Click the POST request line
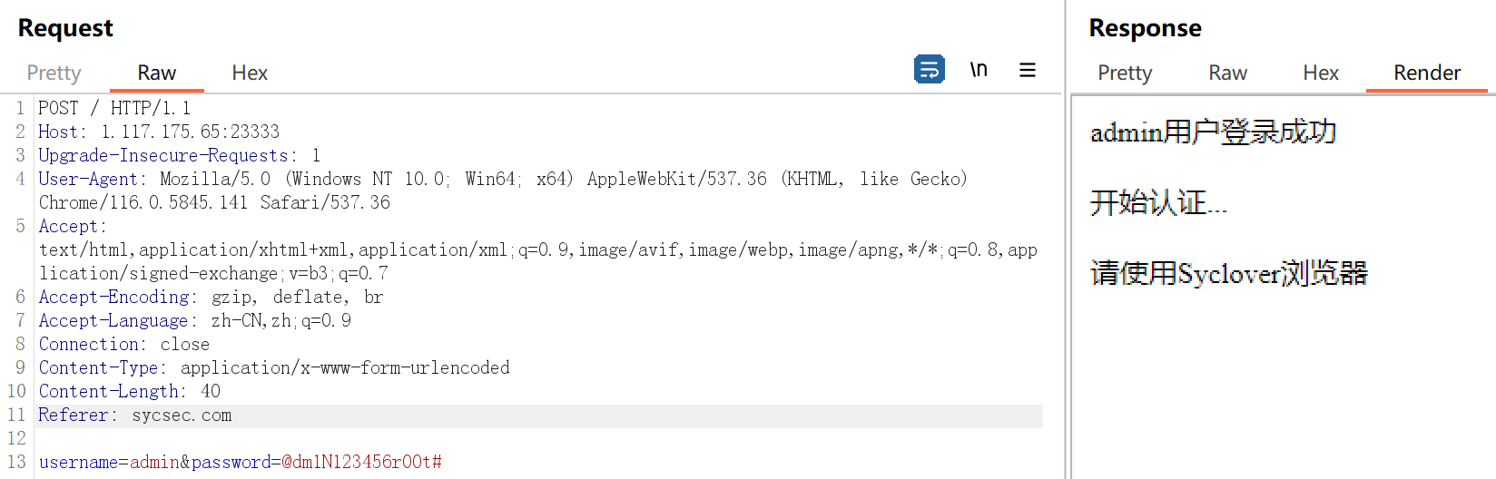The height and width of the screenshot is (479, 1496). click(x=114, y=109)
